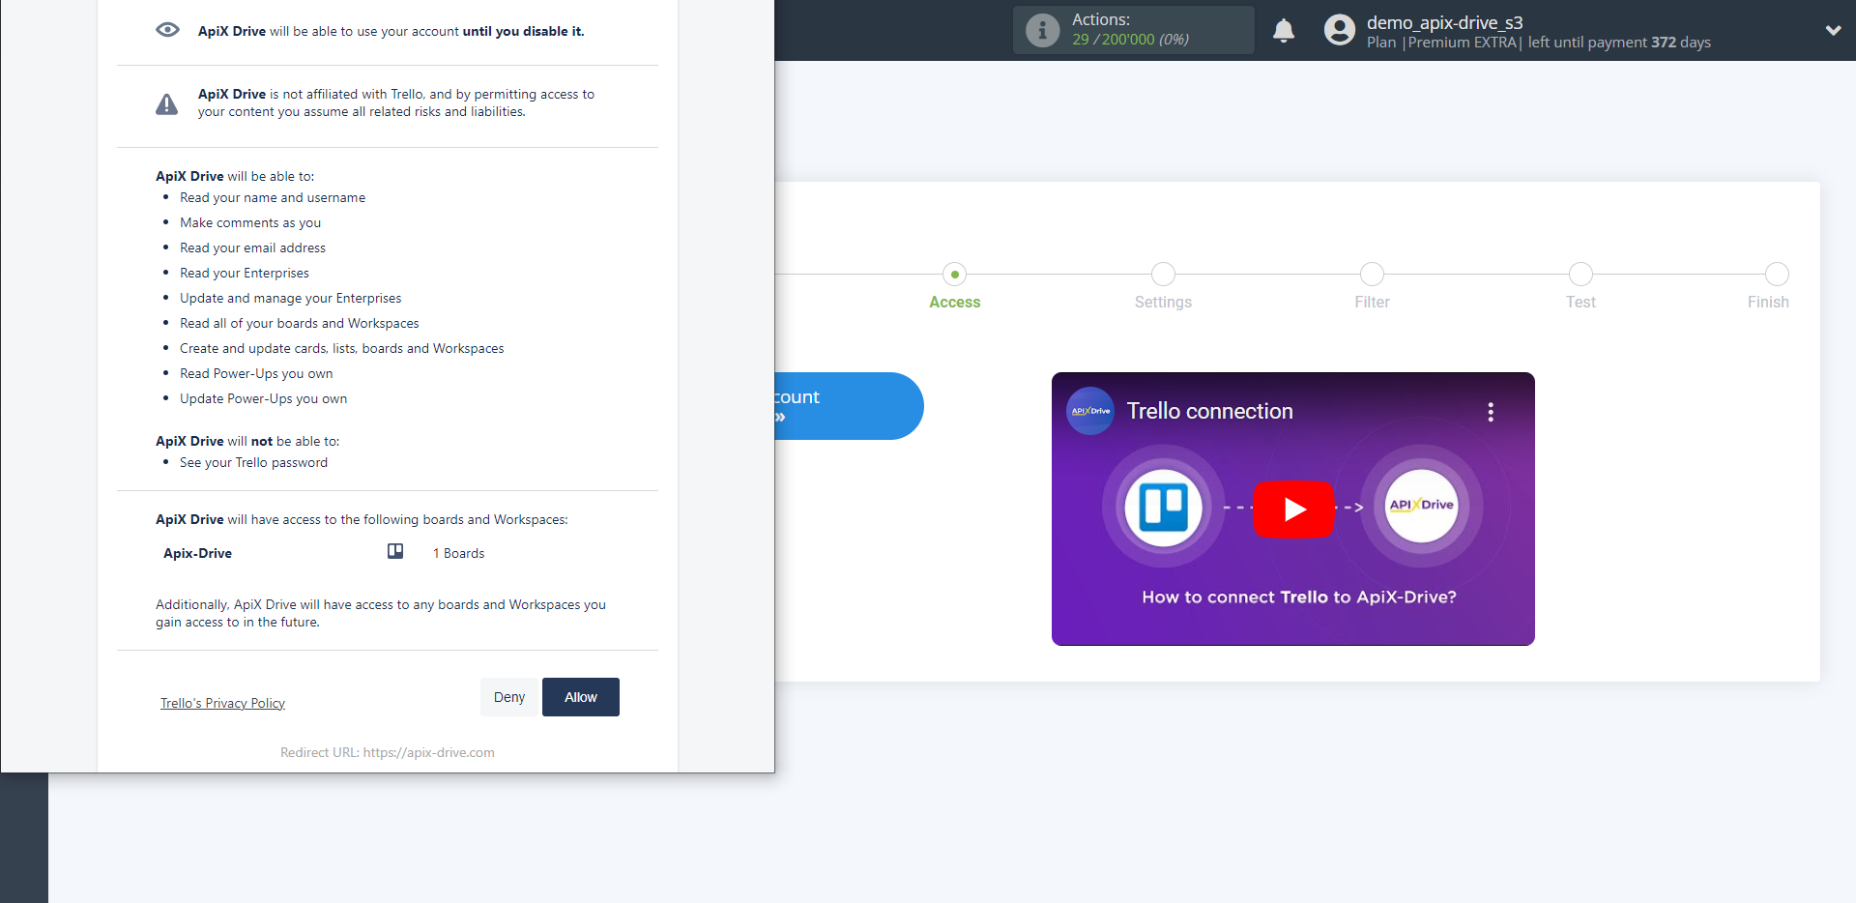This screenshot has width=1856, height=903.
Task: Open the video options three-dot menu
Action: pos(1491,412)
